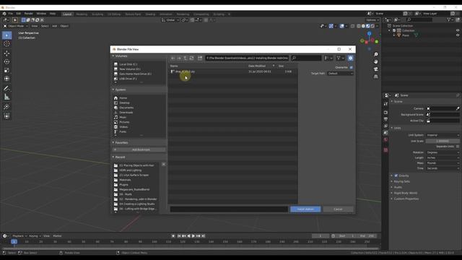Select the Move tool
The image size is (462, 260).
tap(6, 53)
